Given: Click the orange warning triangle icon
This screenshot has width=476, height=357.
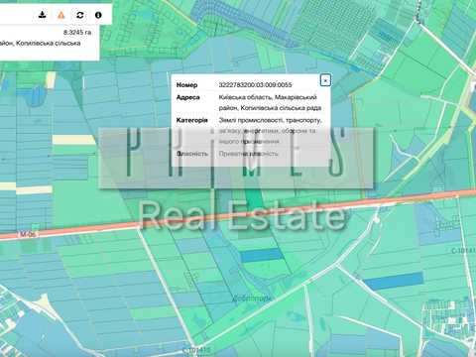Looking at the screenshot, I should click(61, 15).
